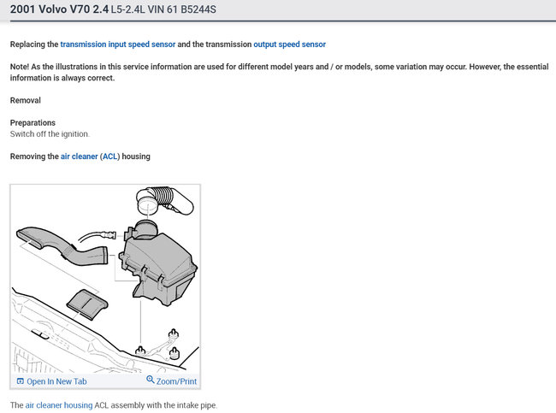Image resolution: width=556 pixels, height=413 pixels.
Task: Click the 'information is always correct.' line
Action: (x=62, y=78)
